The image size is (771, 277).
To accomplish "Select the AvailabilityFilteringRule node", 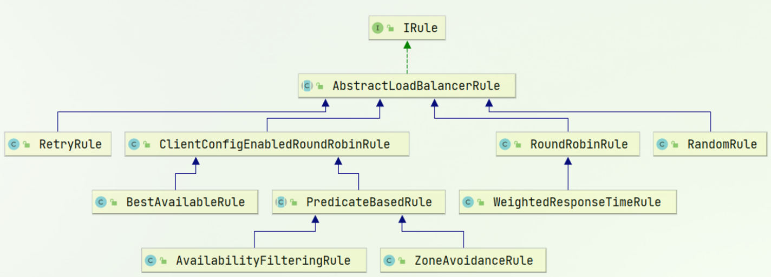I will [254, 260].
